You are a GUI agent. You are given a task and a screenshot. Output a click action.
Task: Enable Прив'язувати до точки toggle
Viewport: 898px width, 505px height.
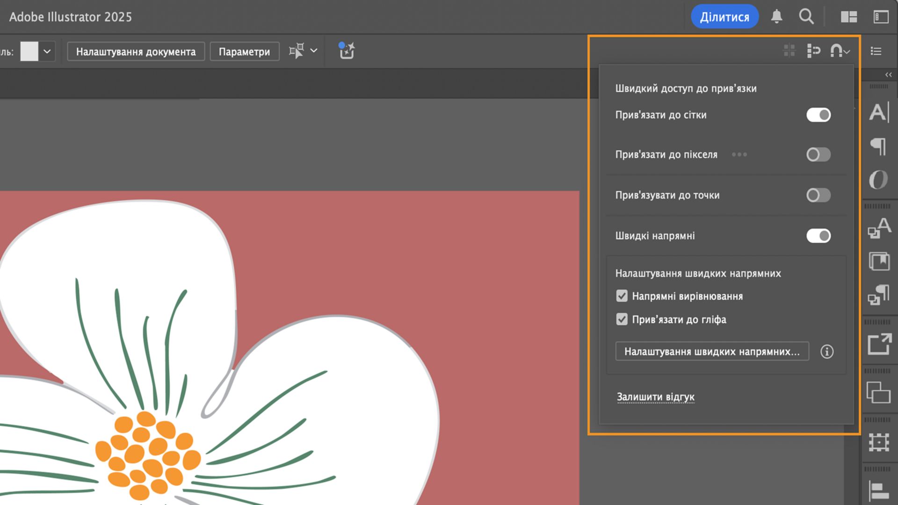pos(818,195)
